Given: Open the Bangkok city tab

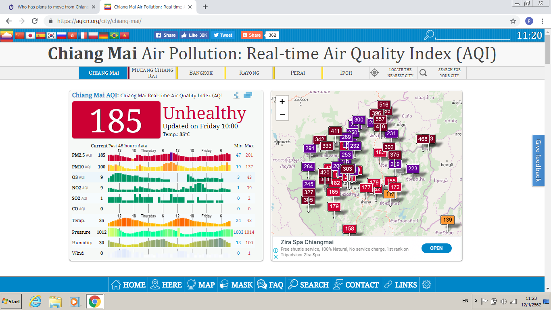Looking at the screenshot, I should (201, 73).
